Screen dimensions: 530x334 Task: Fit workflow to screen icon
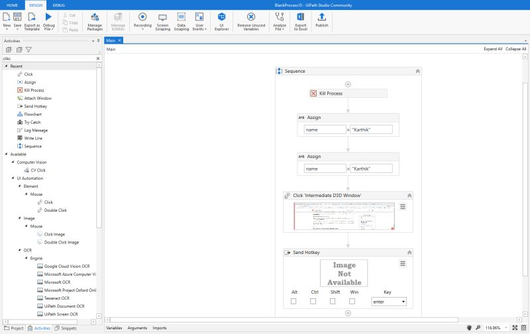tap(515, 327)
